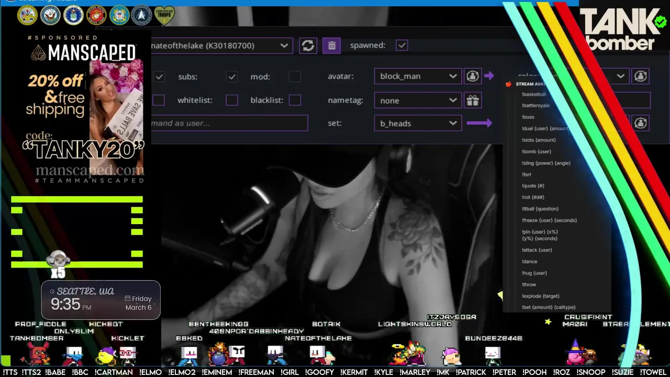Select the !throw command entry
The width and height of the screenshot is (670, 377).
pos(529,284)
